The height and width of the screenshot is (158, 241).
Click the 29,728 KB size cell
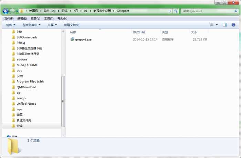tap(200, 39)
